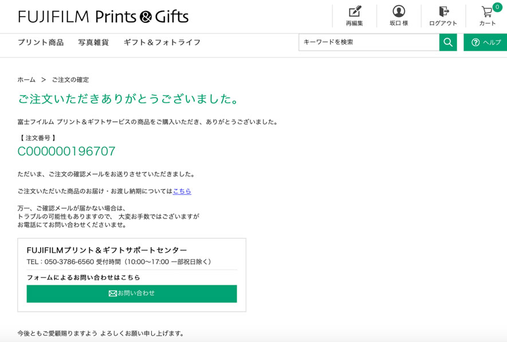The height and width of the screenshot is (342, 507).
Task: Click order number C000000196707
Action: click(66, 152)
